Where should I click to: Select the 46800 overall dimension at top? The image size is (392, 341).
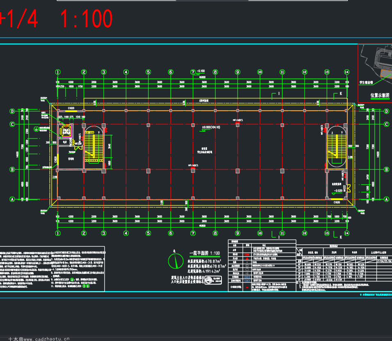tap(202, 77)
